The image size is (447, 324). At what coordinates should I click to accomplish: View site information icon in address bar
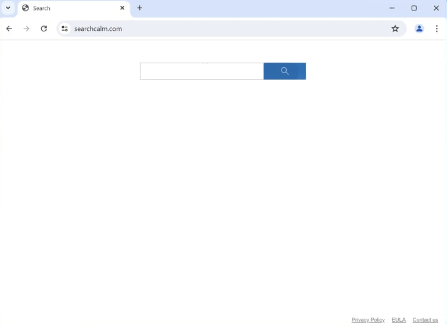64,28
